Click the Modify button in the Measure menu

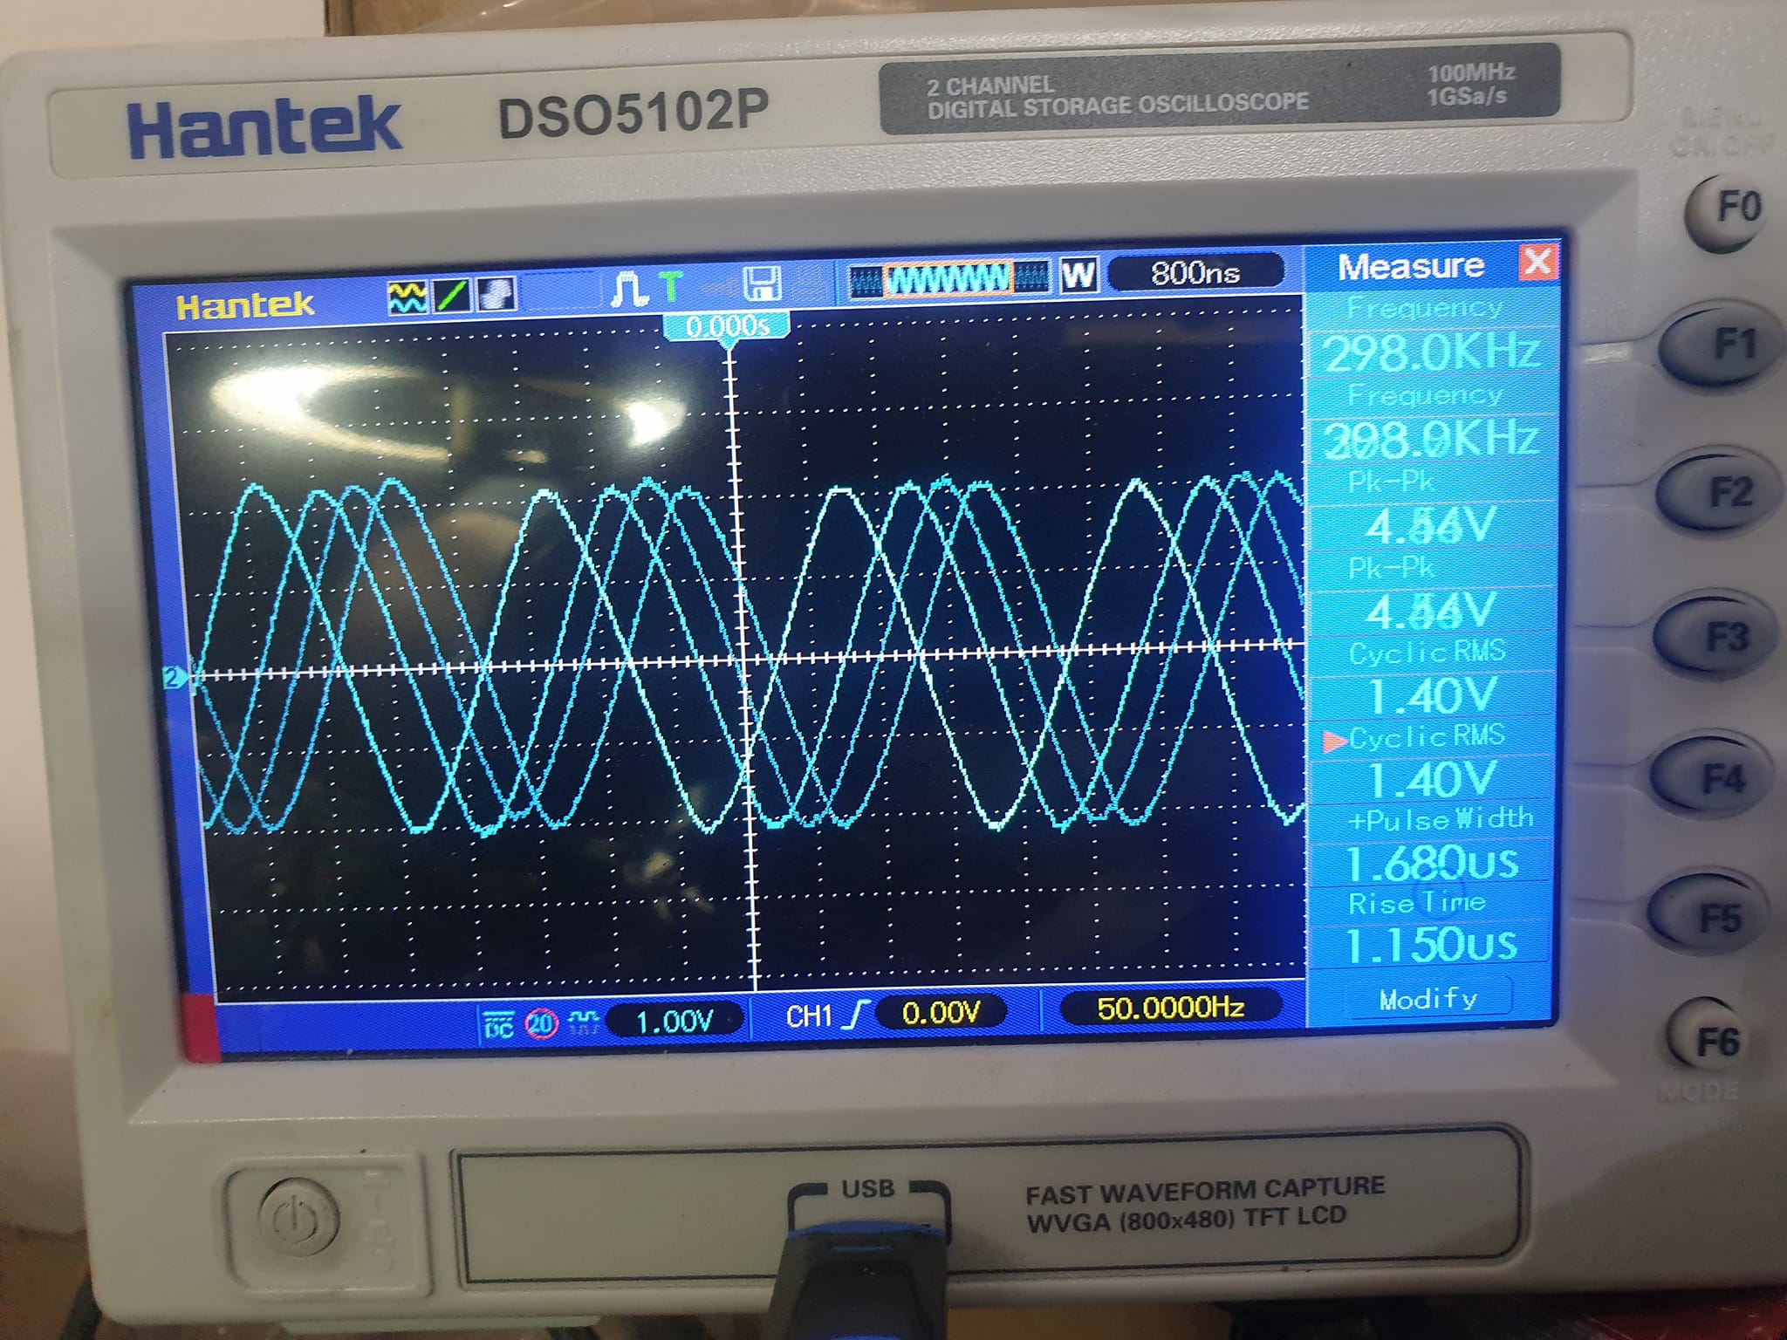(1428, 998)
